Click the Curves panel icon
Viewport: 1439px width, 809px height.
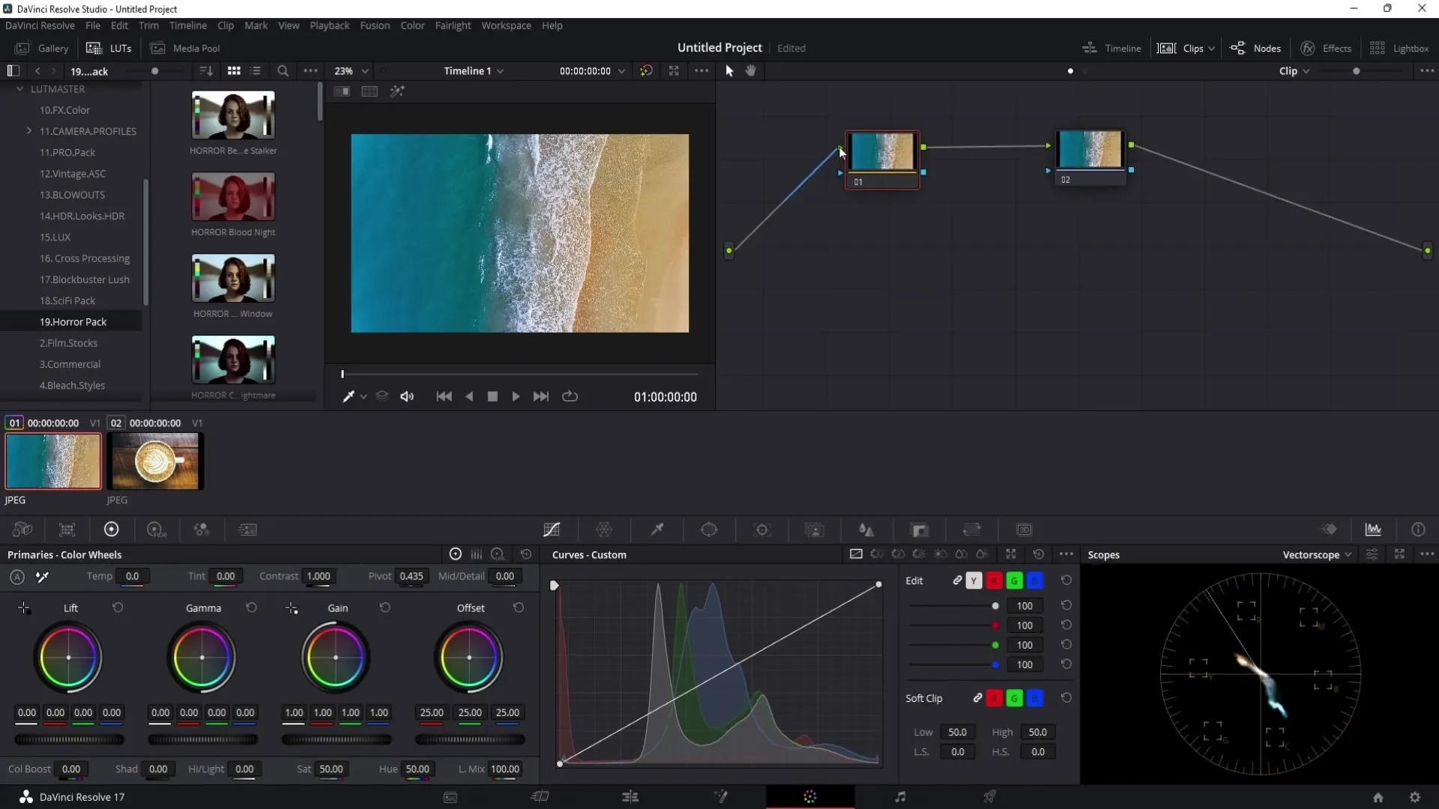click(x=552, y=530)
